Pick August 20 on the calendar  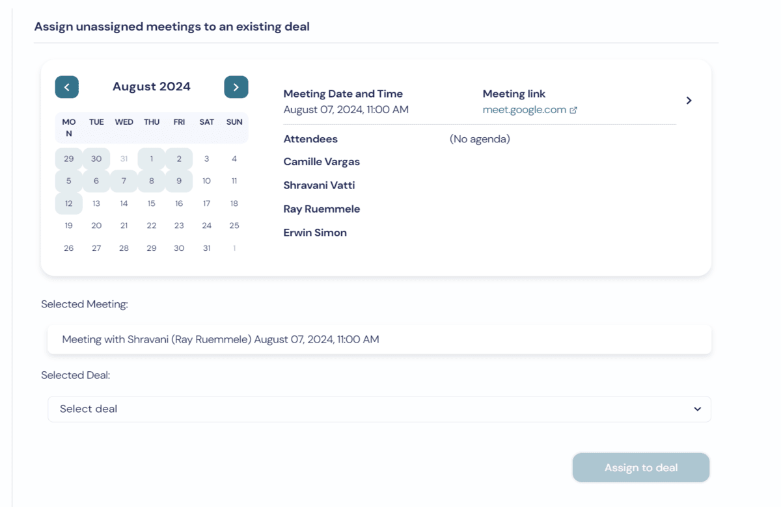[x=96, y=226]
